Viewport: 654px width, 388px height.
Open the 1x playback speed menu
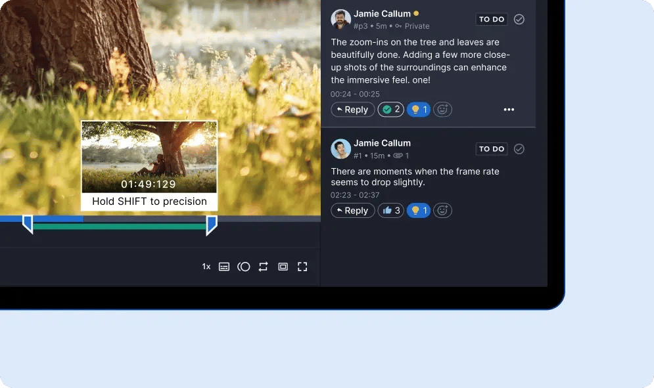(x=206, y=267)
